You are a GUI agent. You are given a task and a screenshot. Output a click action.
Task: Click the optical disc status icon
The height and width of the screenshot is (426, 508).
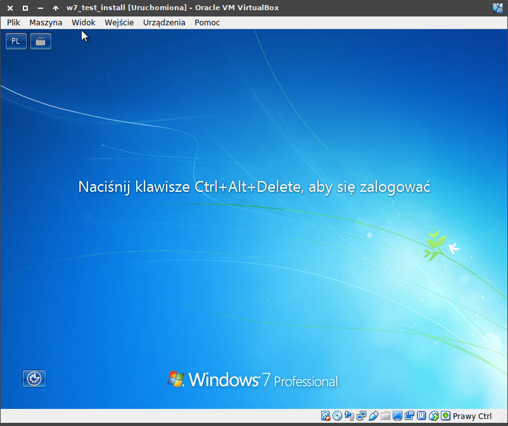point(337,416)
